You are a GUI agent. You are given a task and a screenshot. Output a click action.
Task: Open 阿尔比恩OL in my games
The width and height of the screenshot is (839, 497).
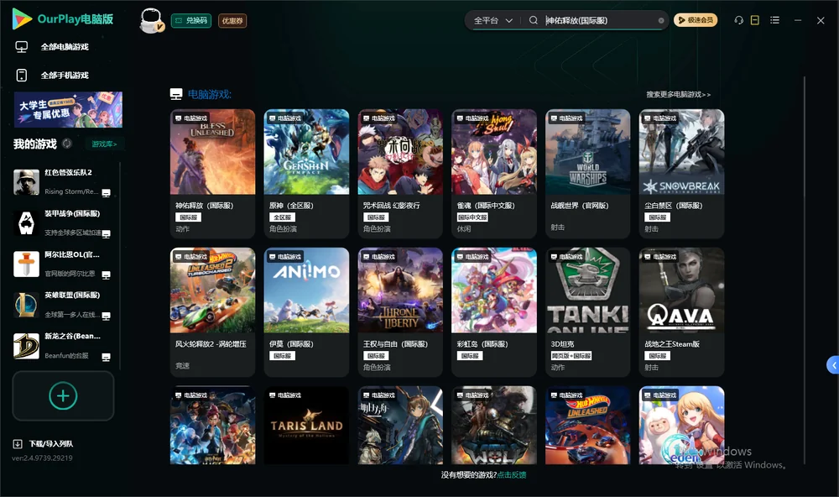coord(61,264)
